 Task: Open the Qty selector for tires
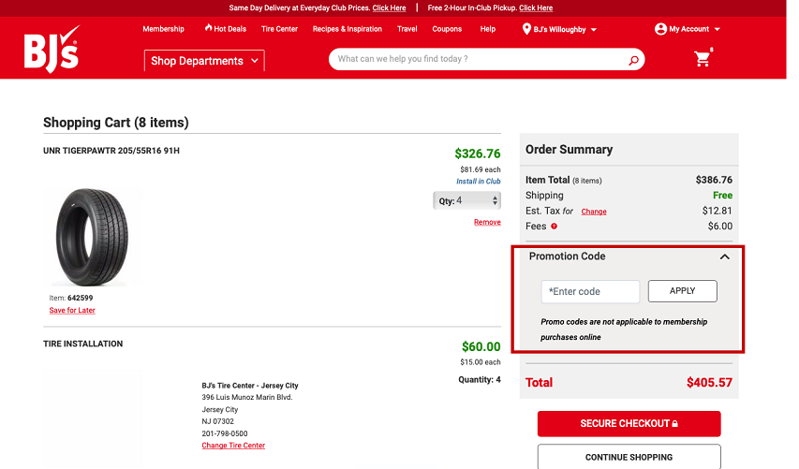[x=466, y=200]
